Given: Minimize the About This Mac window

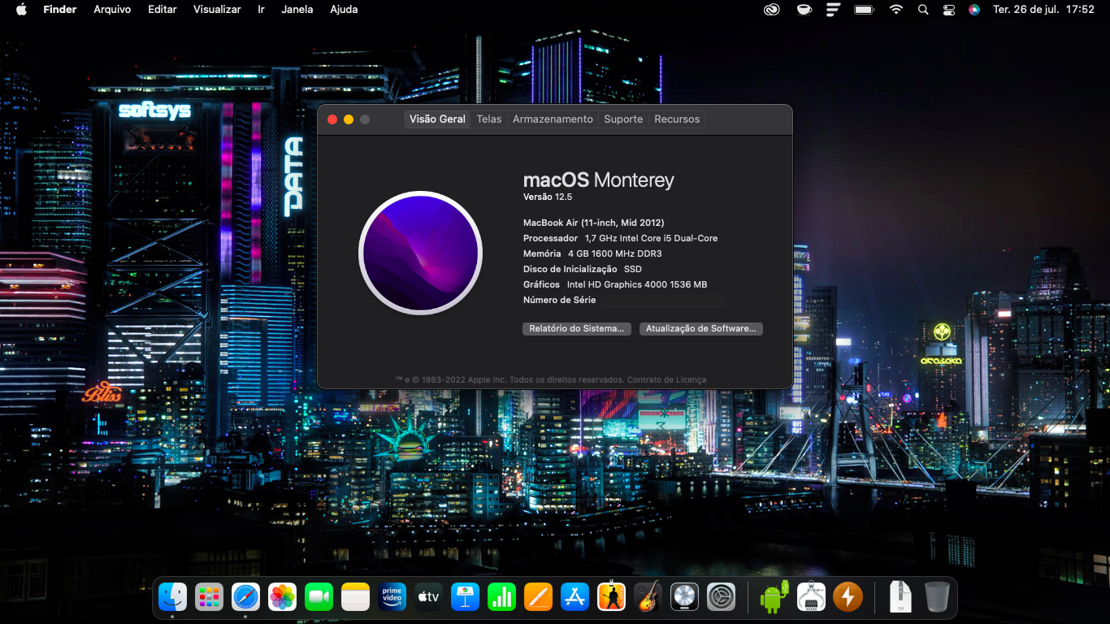Looking at the screenshot, I should pos(349,119).
